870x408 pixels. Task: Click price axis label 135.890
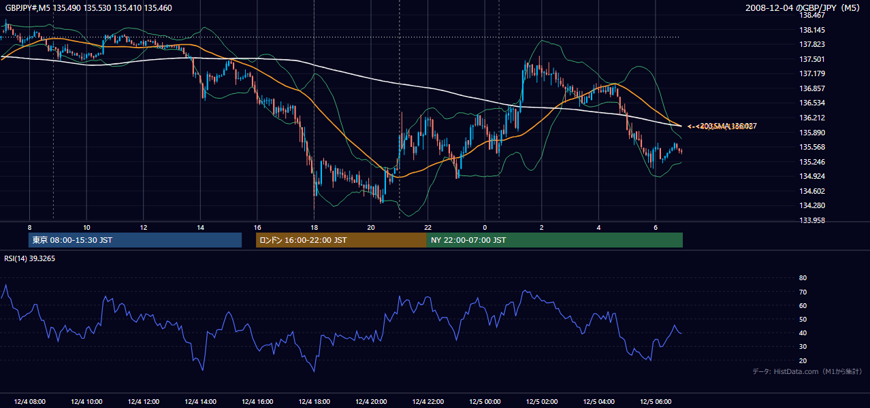pyautogui.click(x=811, y=133)
